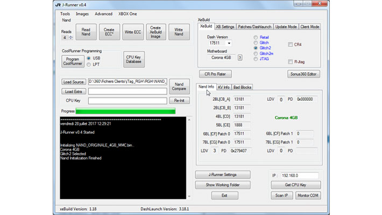Image resolution: width=382 pixels, height=215 pixels.
Task: Click the IP address field
Action: coord(299,176)
